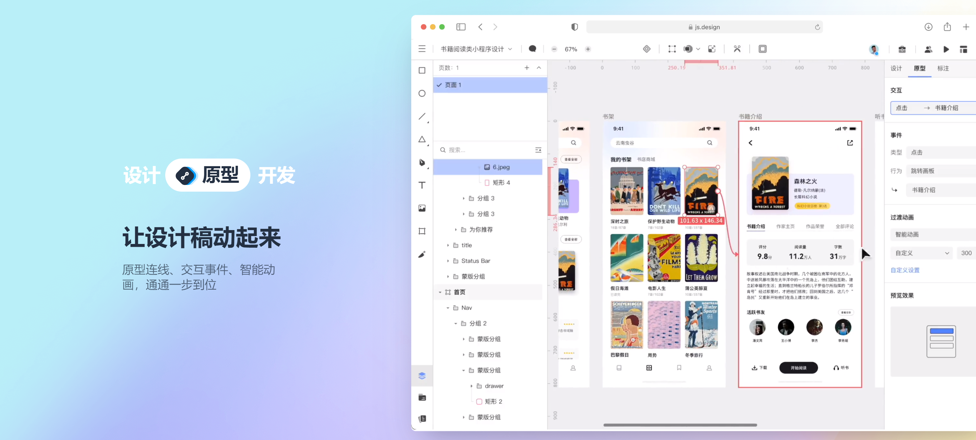Screen dimensions: 976x440
Task: Select the image insert tool
Action: click(x=422, y=208)
